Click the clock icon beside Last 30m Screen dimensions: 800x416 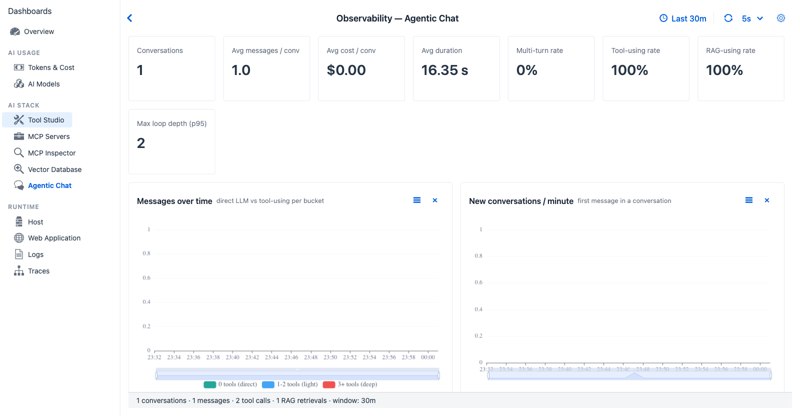tap(663, 18)
